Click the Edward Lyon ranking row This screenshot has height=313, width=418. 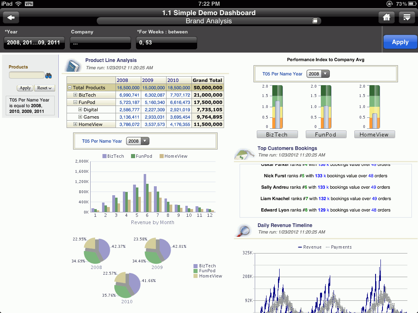click(325, 210)
